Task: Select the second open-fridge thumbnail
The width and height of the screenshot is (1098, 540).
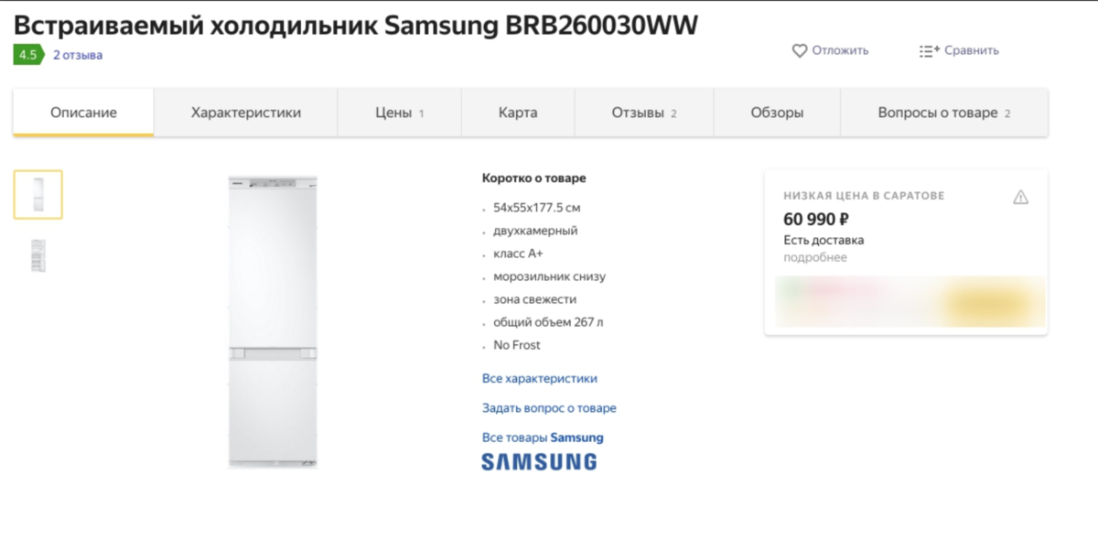Action: [38, 255]
